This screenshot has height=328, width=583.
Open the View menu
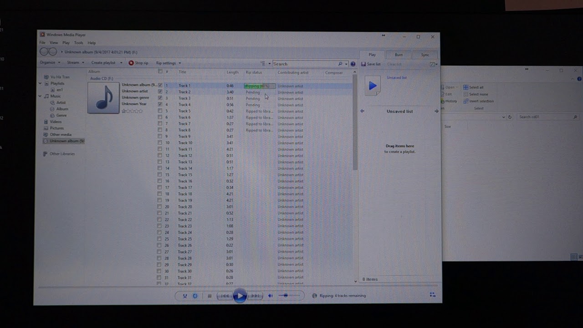click(x=54, y=43)
